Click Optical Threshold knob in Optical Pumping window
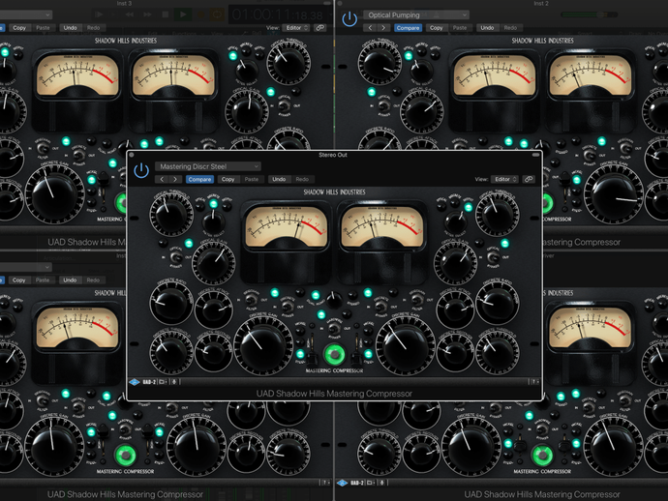This screenshot has width=668, height=501. (x=380, y=63)
